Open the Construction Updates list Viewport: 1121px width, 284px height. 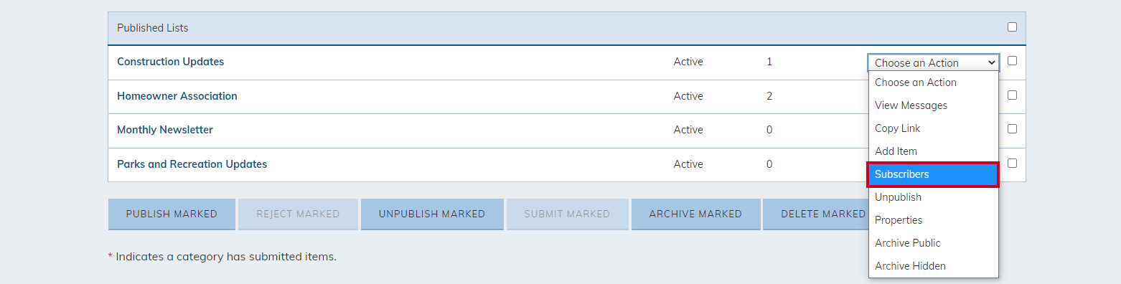click(x=171, y=62)
